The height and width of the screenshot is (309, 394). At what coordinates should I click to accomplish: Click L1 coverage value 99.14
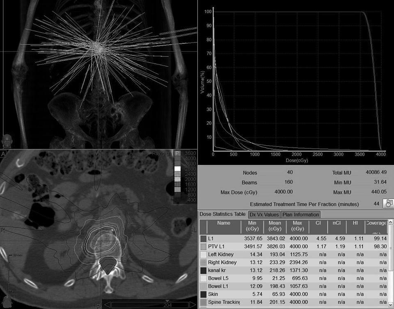[x=380, y=239]
